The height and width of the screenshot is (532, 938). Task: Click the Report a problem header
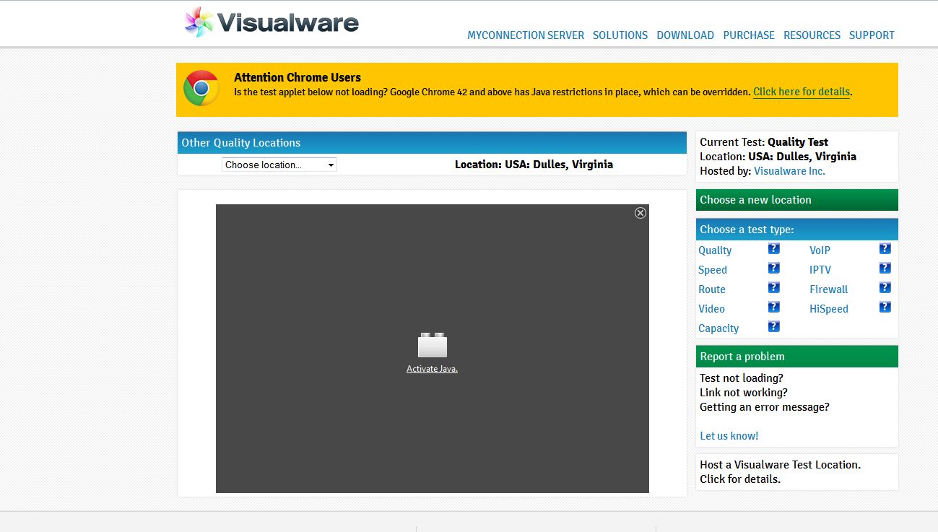pos(797,357)
